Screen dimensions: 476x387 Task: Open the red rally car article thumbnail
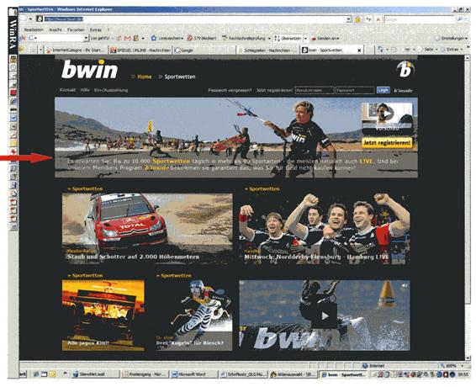147,229
